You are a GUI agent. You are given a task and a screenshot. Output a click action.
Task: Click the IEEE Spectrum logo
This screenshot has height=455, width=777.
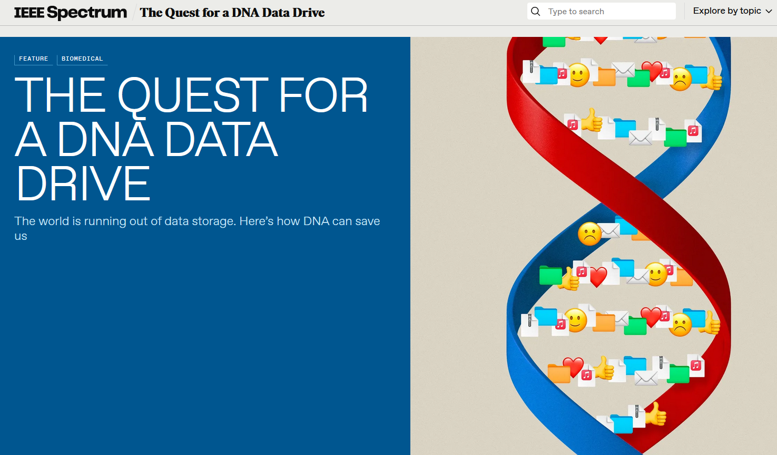pos(71,12)
